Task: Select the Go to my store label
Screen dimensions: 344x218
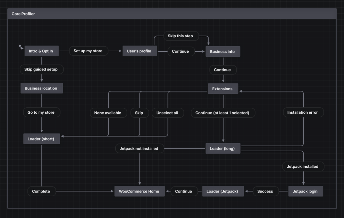Action: pos(41,112)
